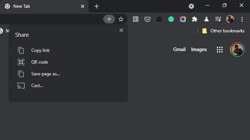Click the Copy link icon
The image size is (250, 140).
tap(21, 50)
